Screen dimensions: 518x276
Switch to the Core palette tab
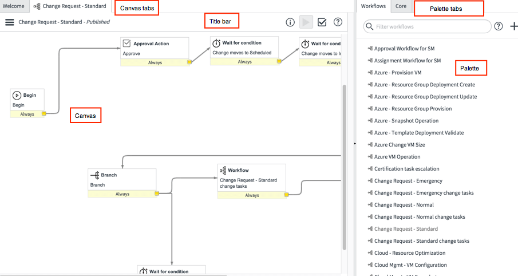tap(401, 6)
